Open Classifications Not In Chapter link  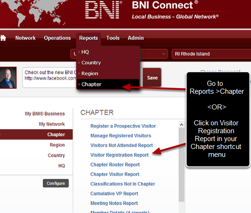coord(123,184)
